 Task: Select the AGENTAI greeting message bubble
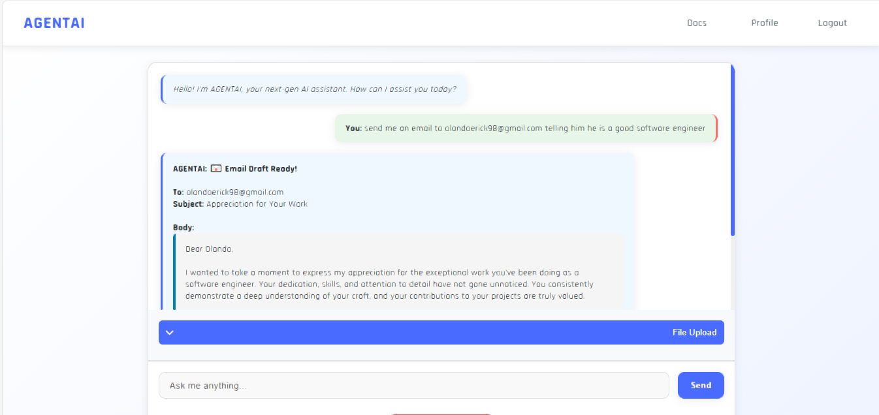pyautogui.click(x=313, y=89)
